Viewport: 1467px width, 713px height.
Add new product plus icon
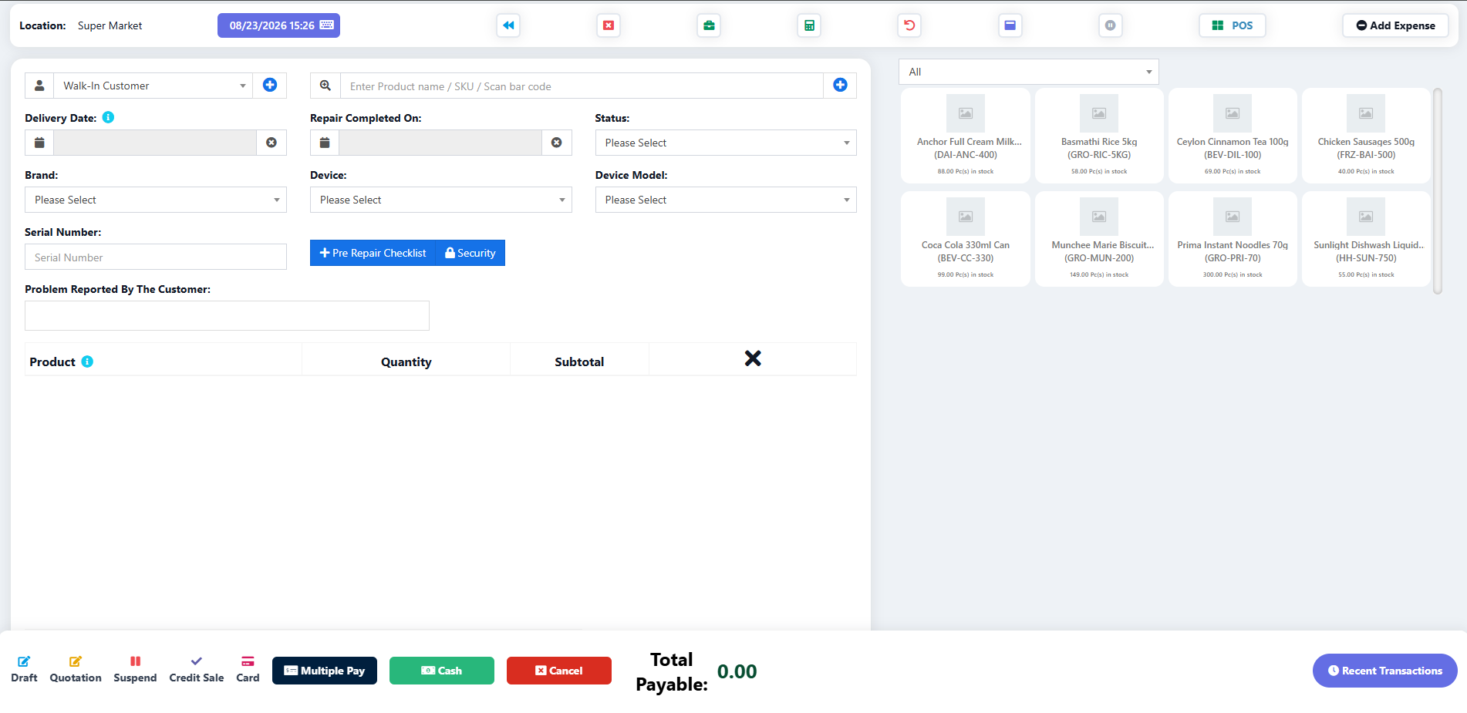coord(840,86)
